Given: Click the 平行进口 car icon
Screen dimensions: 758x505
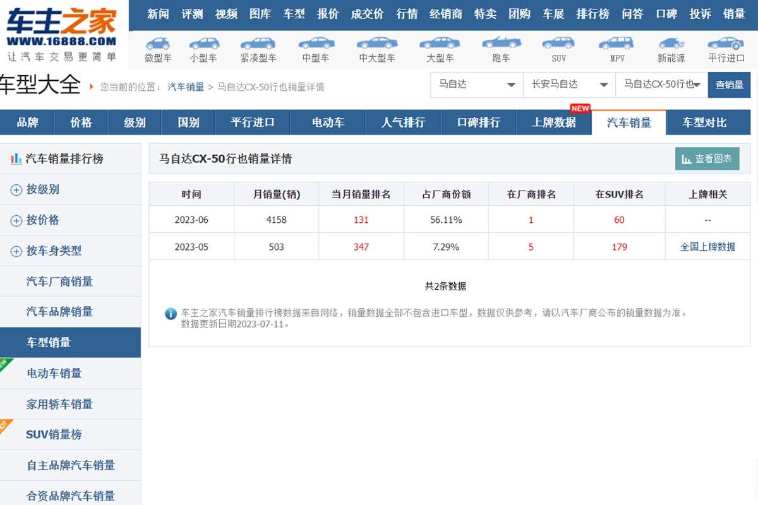Looking at the screenshot, I should [726, 44].
